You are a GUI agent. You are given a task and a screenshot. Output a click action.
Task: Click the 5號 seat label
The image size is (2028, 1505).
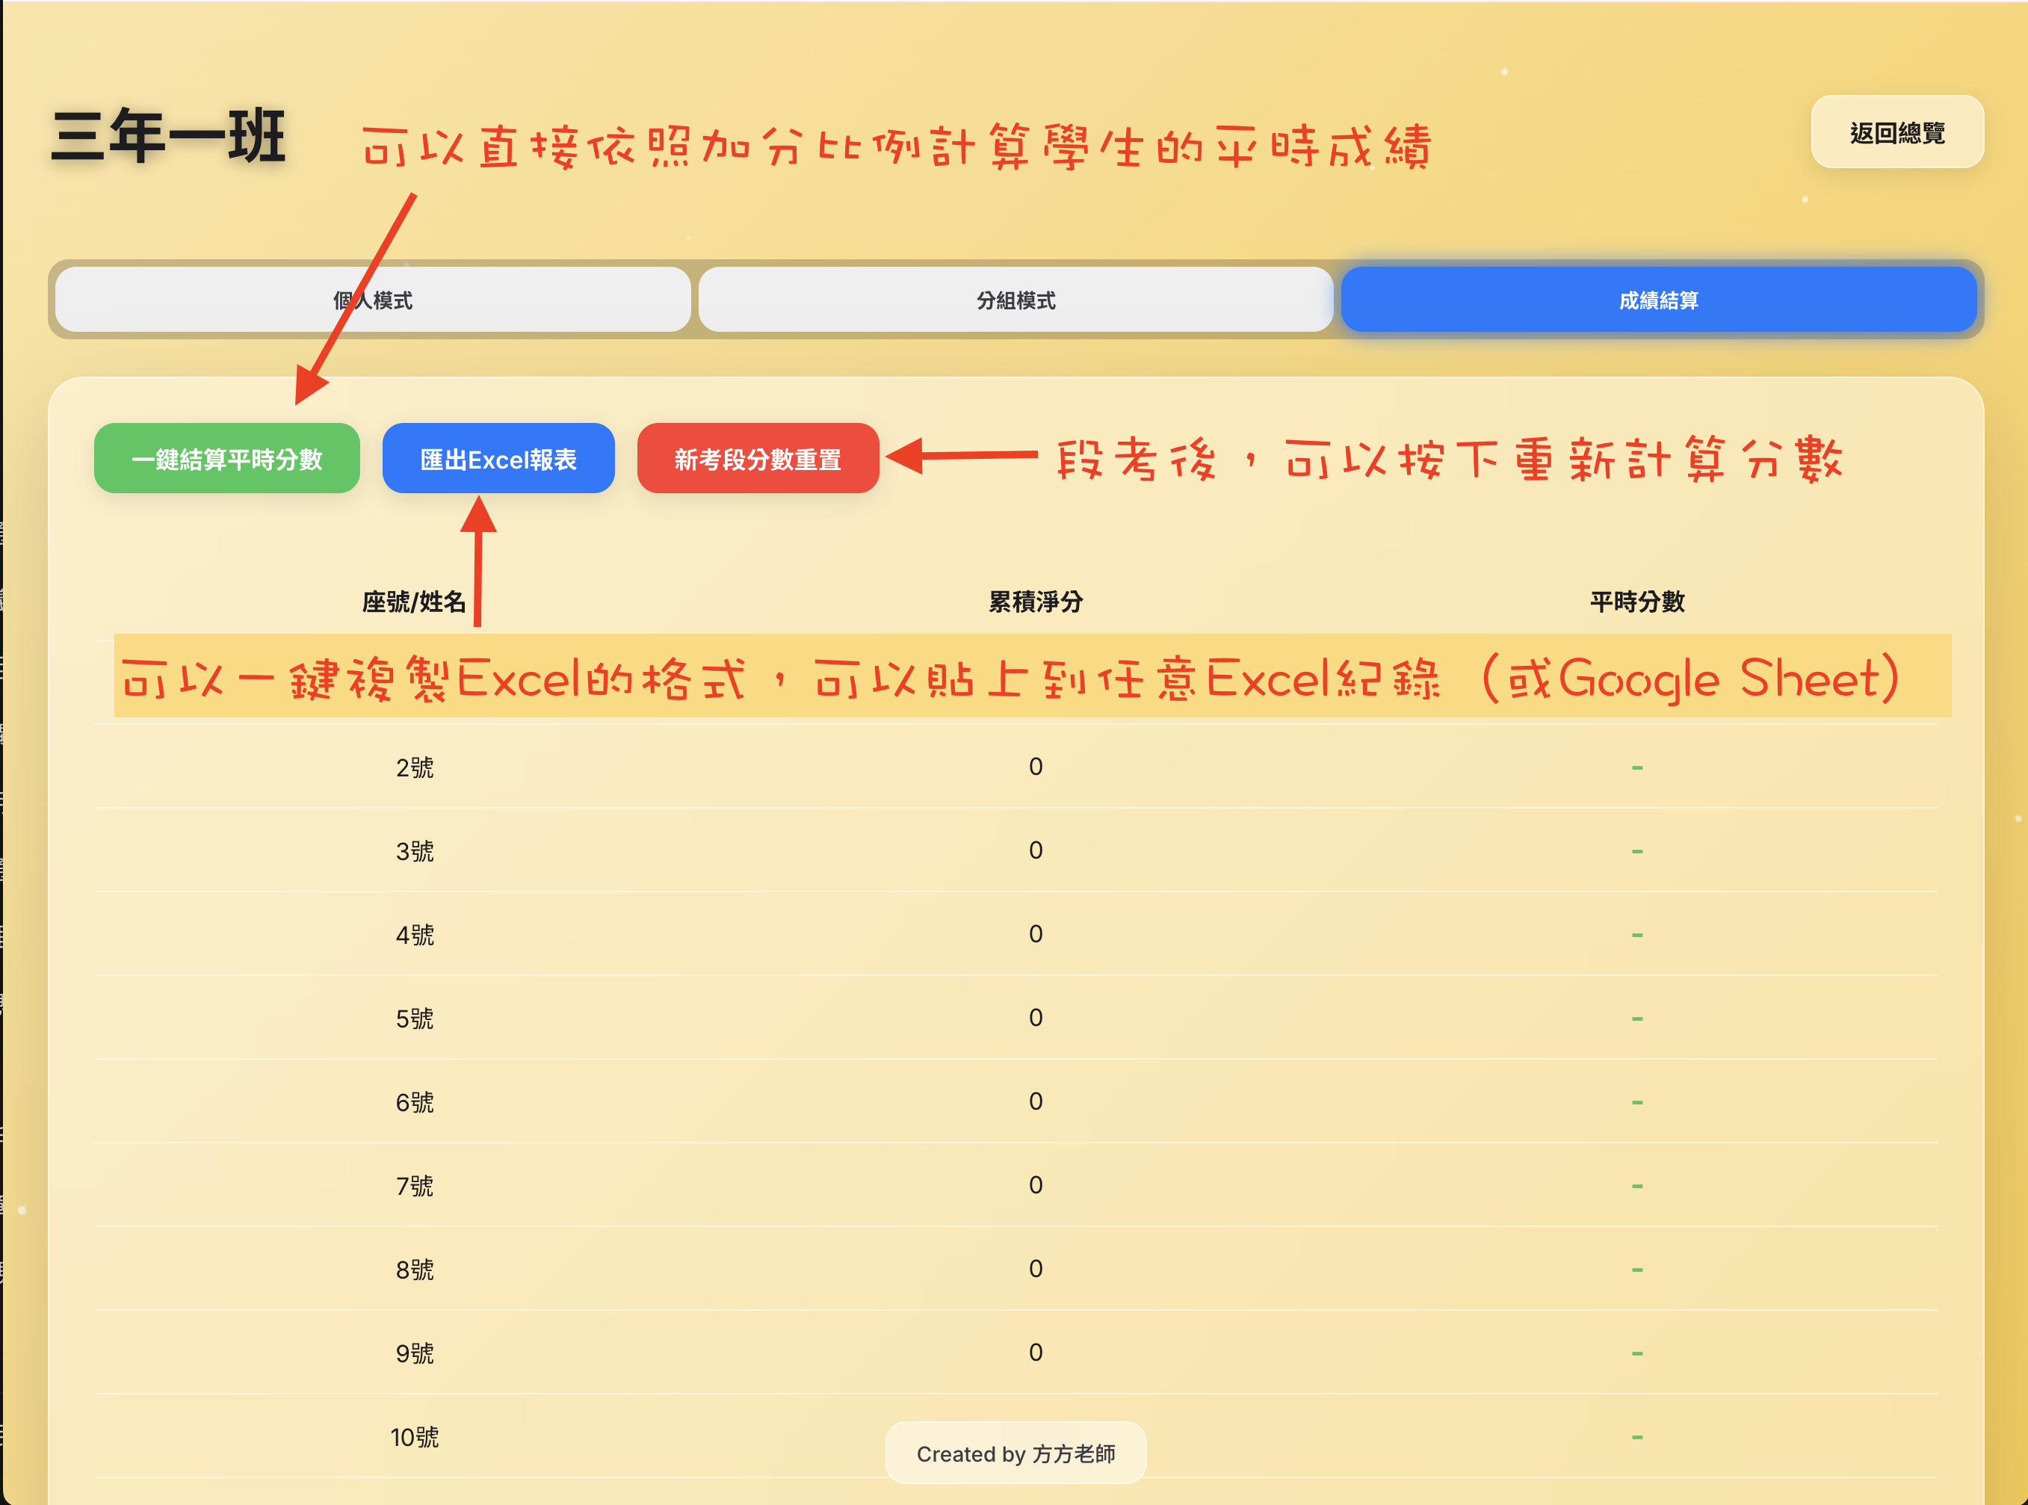pyautogui.click(x=415, y=1019)
